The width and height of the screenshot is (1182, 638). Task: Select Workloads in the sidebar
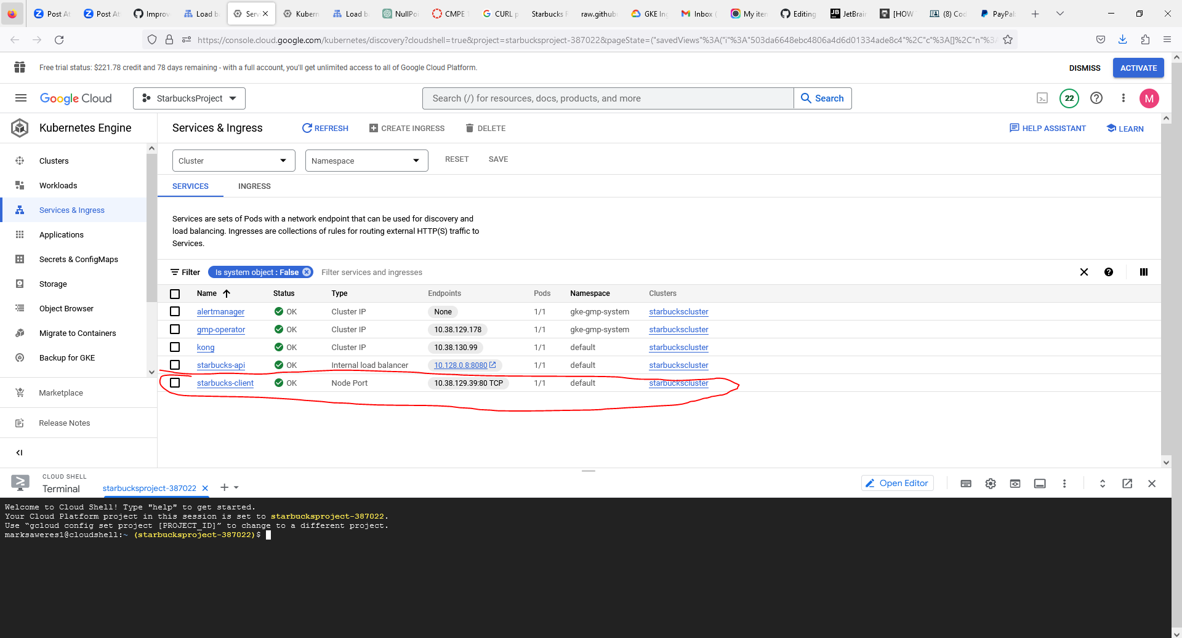(58, 185)
